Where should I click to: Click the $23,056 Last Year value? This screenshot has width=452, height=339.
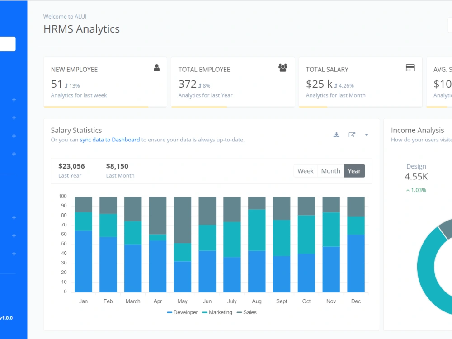coord(71,166)
